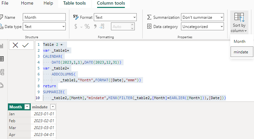Select the Jan cell
The width and height of the screenshot is (254, 139).
pos(19,114)
